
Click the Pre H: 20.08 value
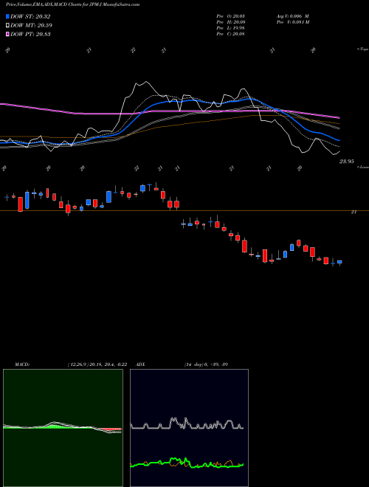[x=230, y=22]
